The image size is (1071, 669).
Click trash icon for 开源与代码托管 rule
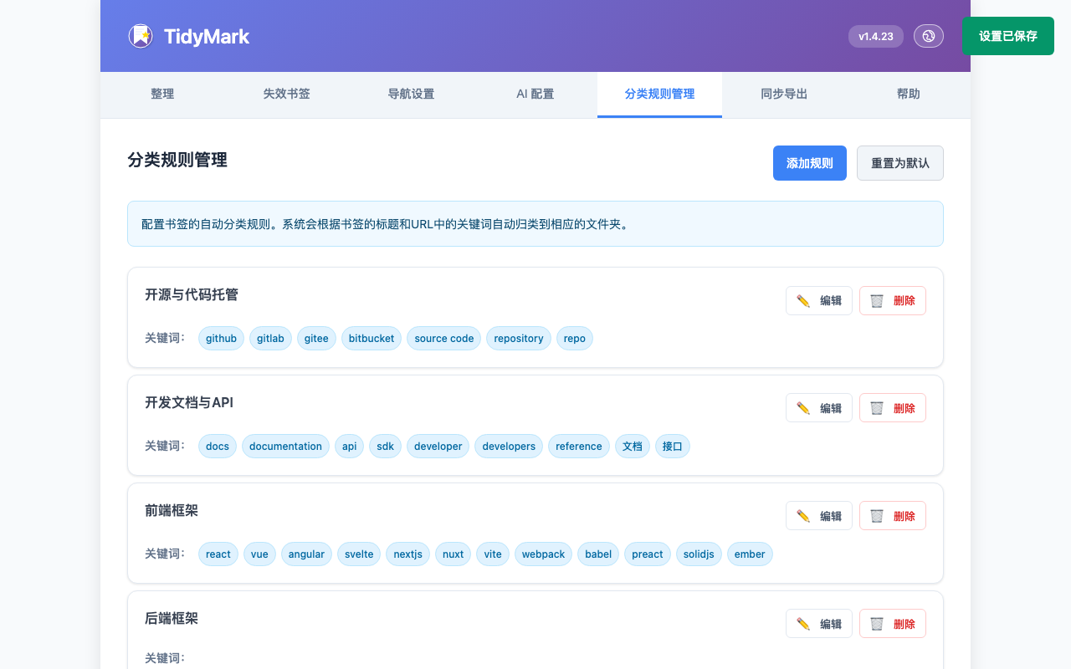(x=877, y=301)
